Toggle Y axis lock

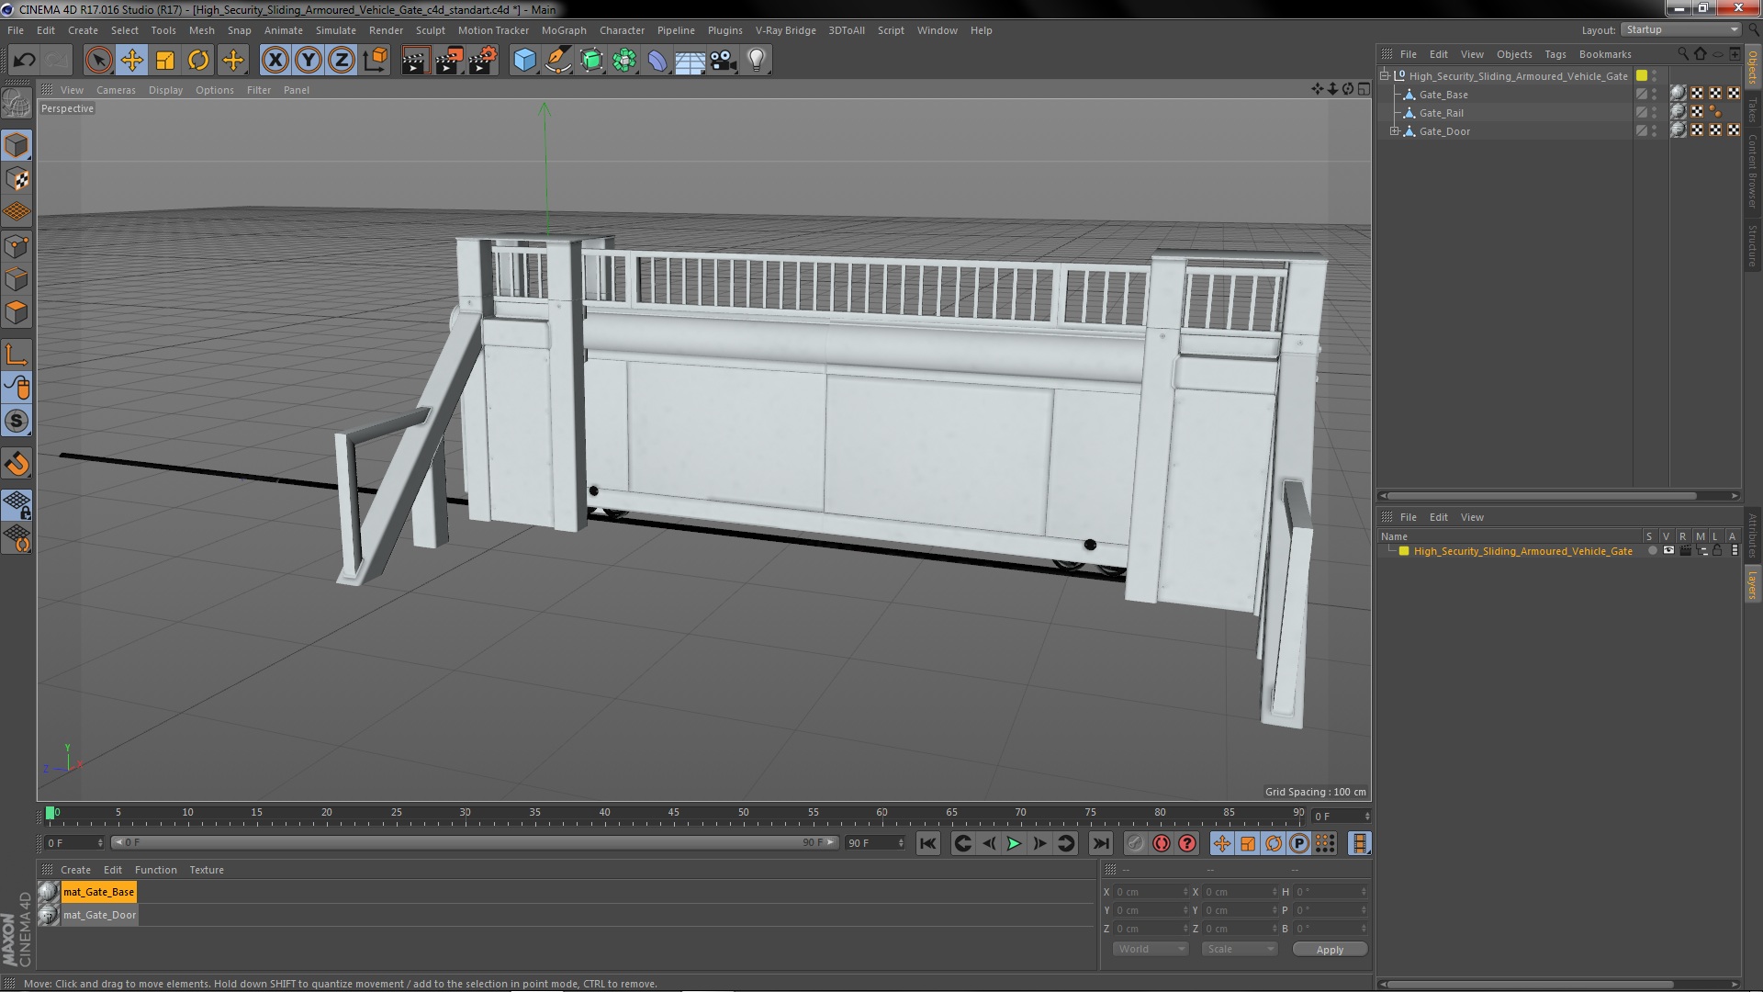pos(309,61)
